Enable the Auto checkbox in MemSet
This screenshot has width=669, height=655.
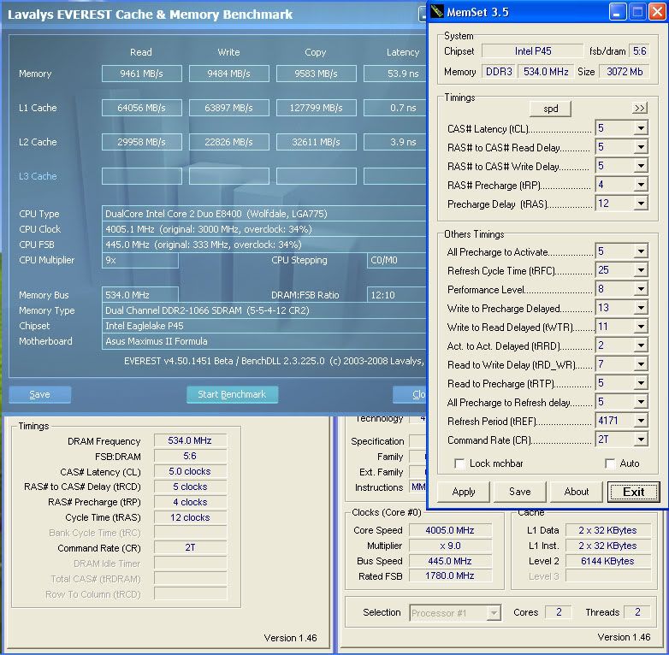point(610,463)
